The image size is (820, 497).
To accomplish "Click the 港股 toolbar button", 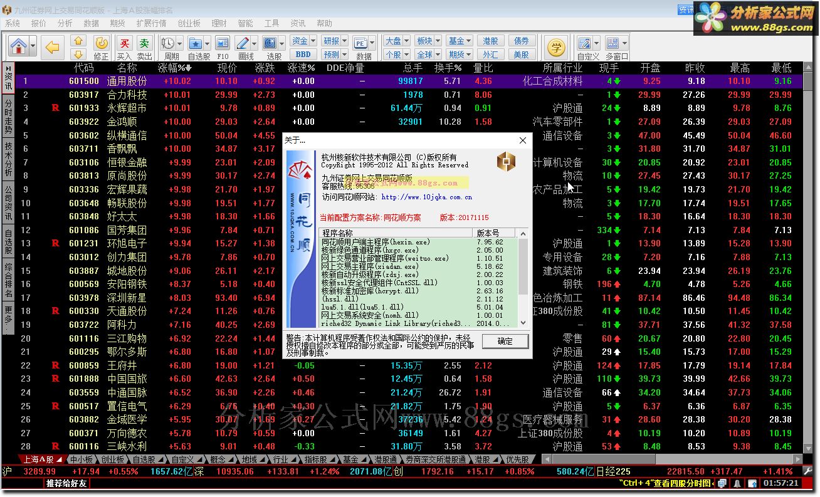I will click(x=490, y=41).
